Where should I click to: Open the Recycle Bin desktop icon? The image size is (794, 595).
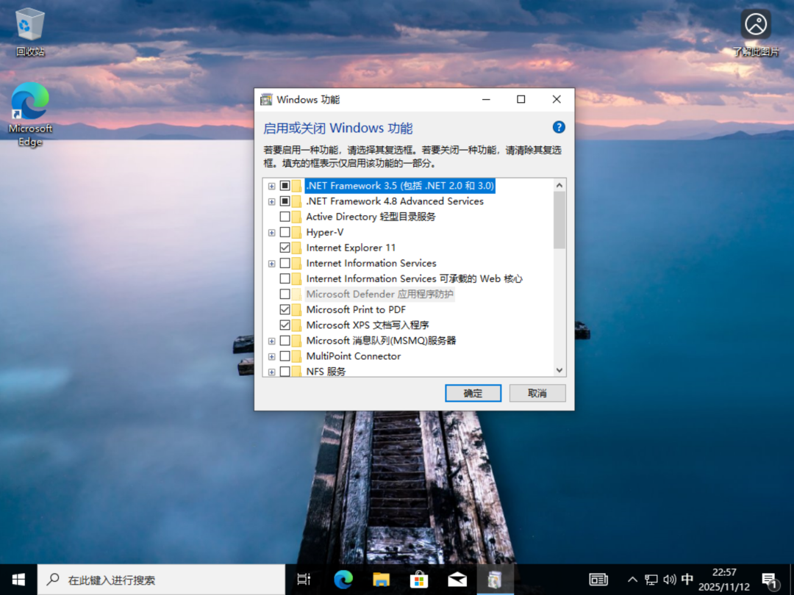30,32
